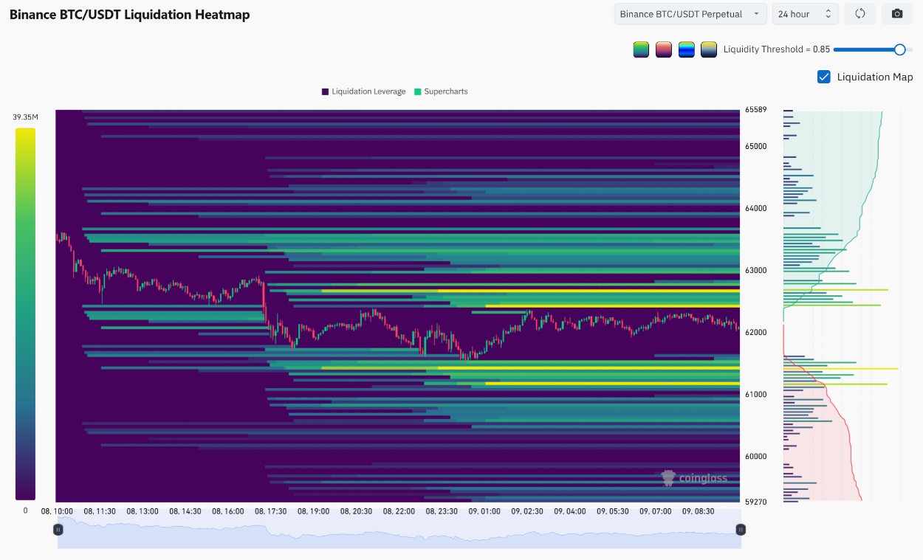The image size is (923, 560).
Task: Select the blue-cyan color scheme swatch
Action: click(687, 49)
